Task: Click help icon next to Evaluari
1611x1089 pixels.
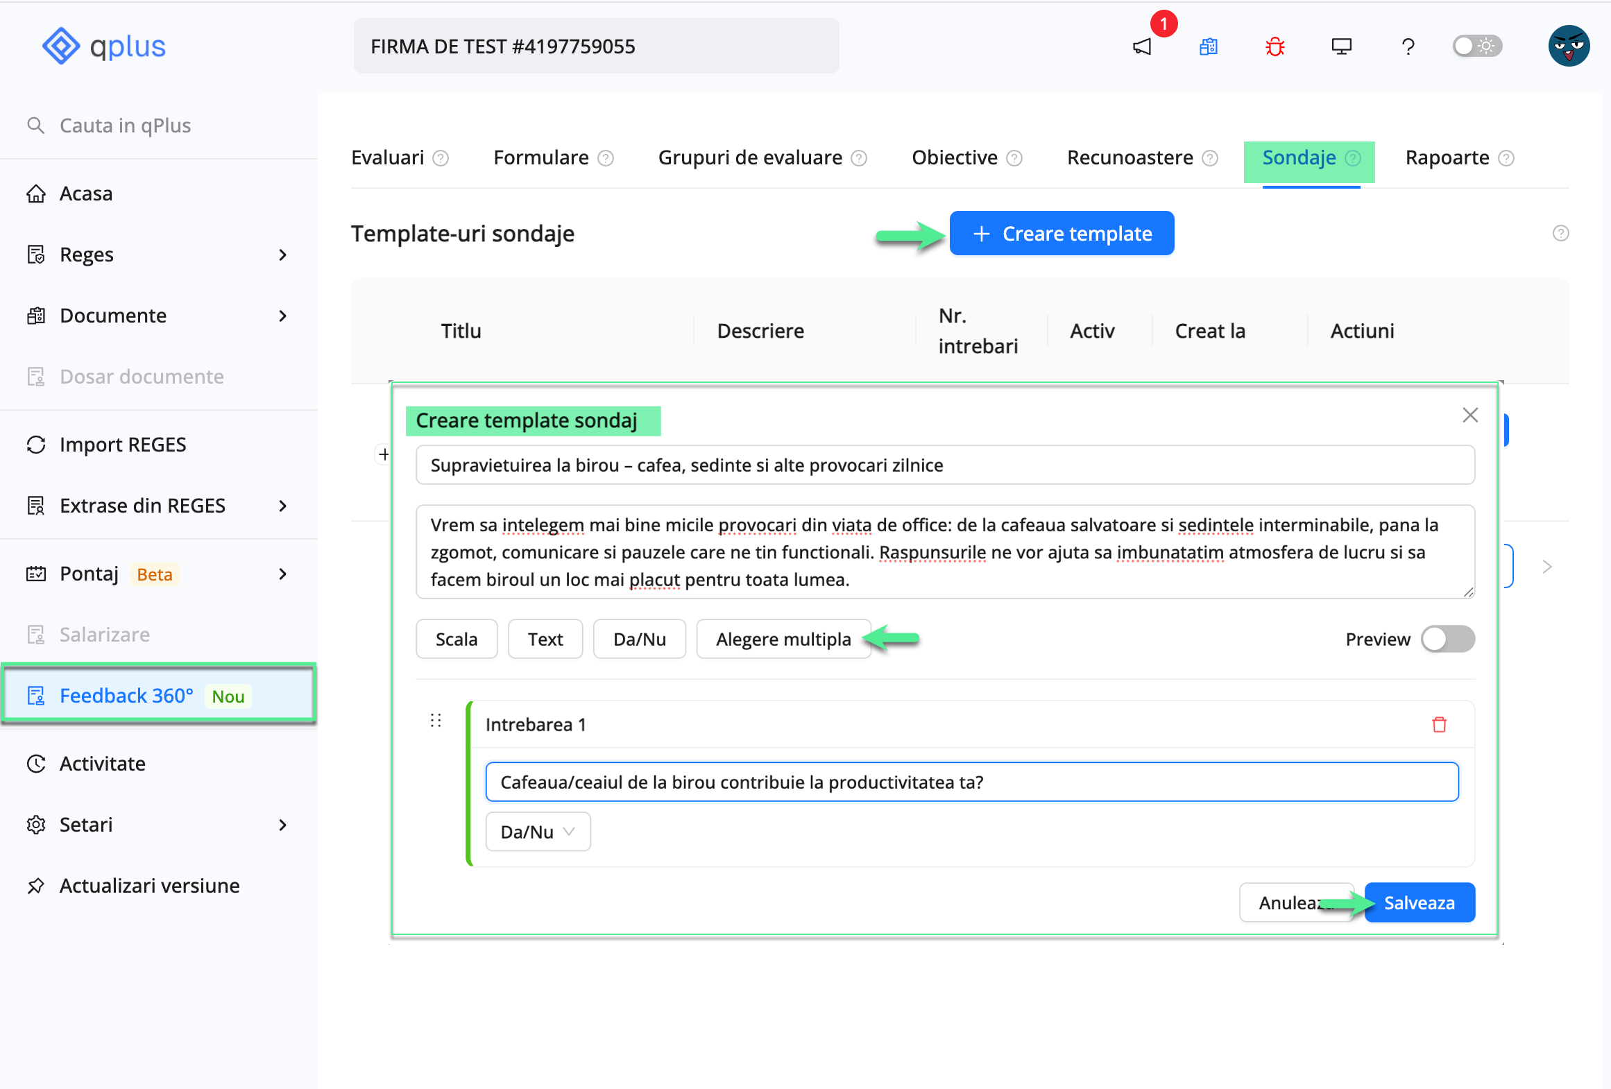Action: coord(441,159)
